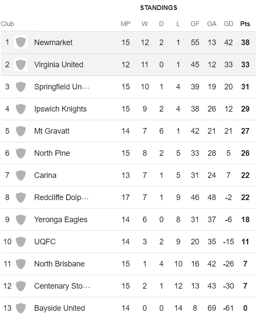Click the Pts column header
This screenshot has width=256, height=319.
245,24
